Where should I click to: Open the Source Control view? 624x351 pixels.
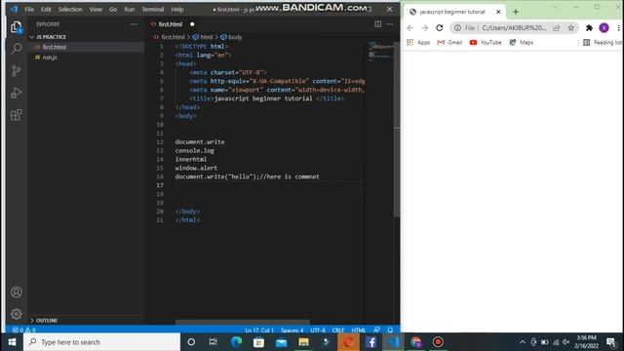pyautogui.click(x=17, y=71)
